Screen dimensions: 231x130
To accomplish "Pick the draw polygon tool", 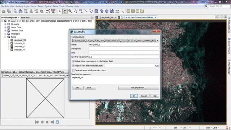I will [101, 11].
